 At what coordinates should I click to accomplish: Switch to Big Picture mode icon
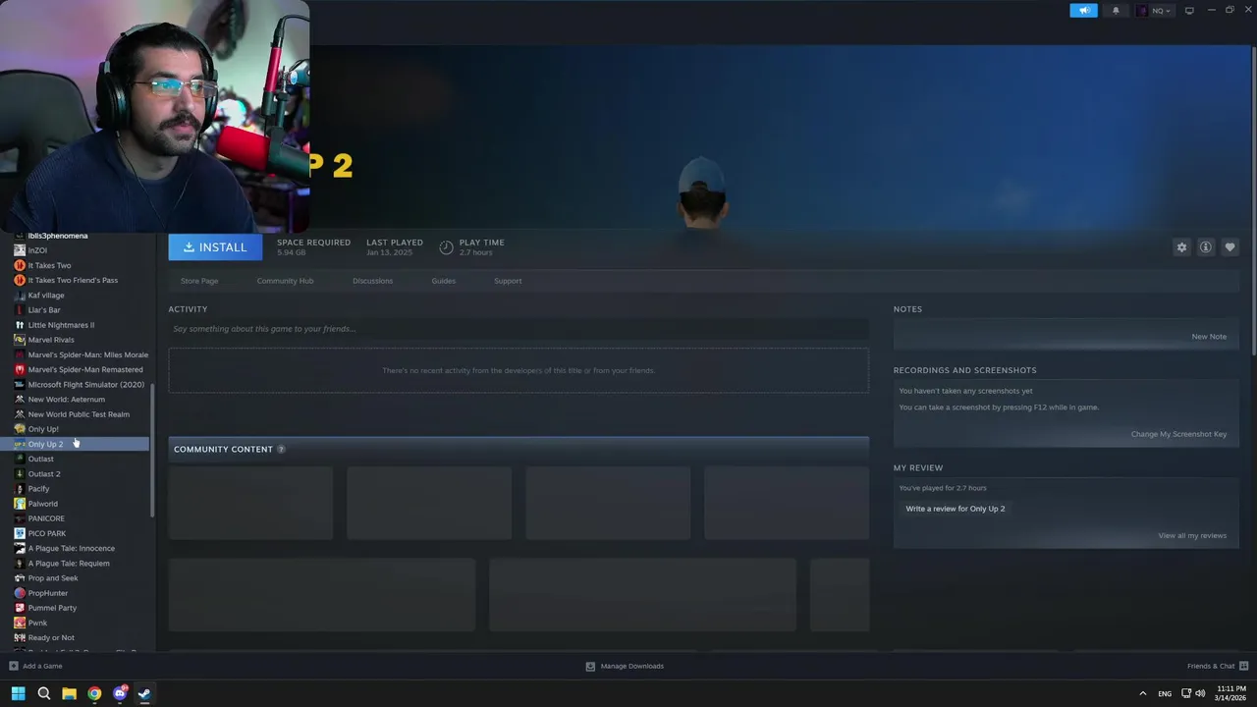[1189, 11]
